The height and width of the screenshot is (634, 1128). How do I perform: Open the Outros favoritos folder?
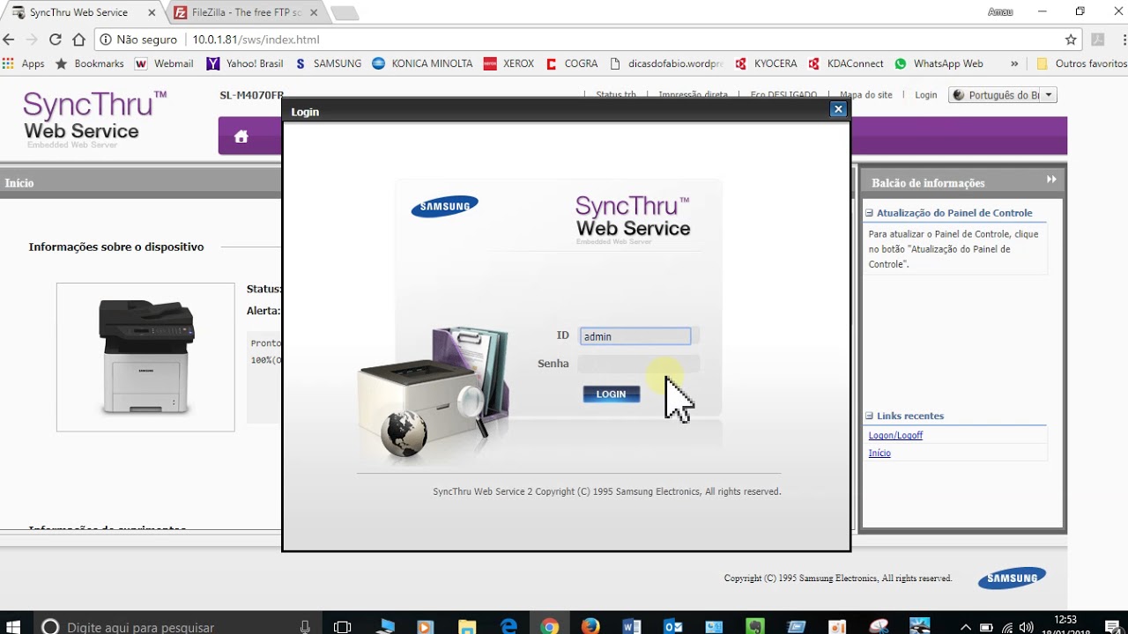click(x=1081, y=63)
